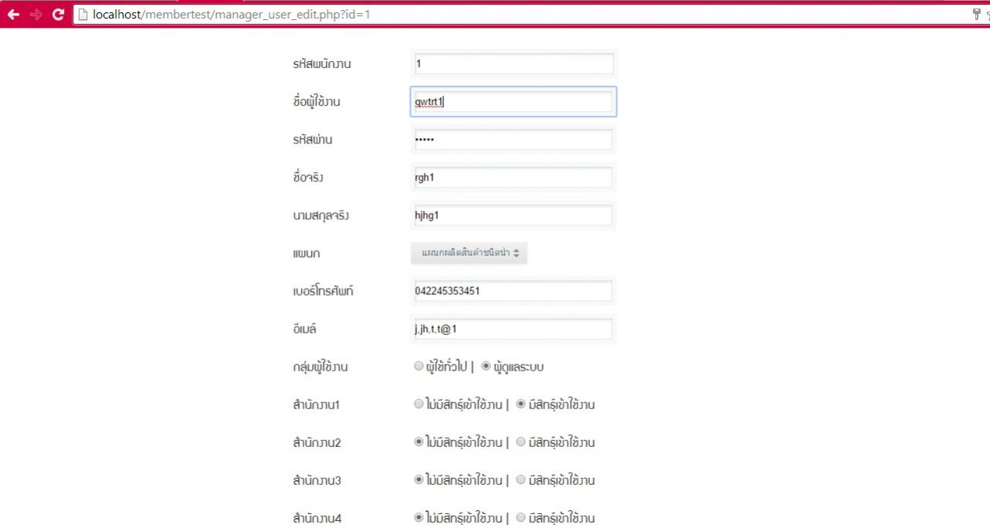Image resolution: width=990 pixels, height=528 pixels.
Task: Click the รหัสพนักงาน label text
Action: point(322,64)
